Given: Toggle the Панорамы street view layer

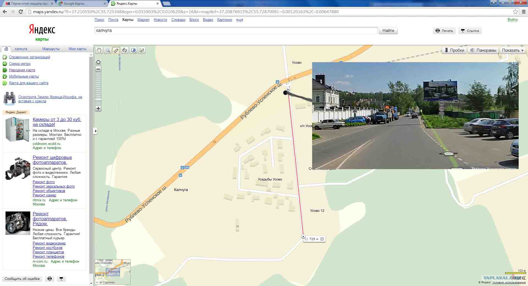Looking at the screenshot, I should point(483,50).
